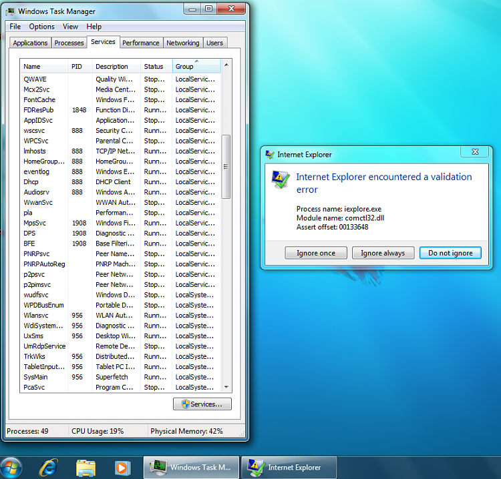Select the wscsvc service row
This screenshot has height=479, width=501.
pyautogui.click(x=120, y=131)
